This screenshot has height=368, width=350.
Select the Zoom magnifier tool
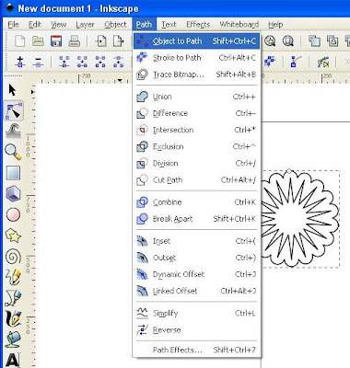[x=13, y=152]
